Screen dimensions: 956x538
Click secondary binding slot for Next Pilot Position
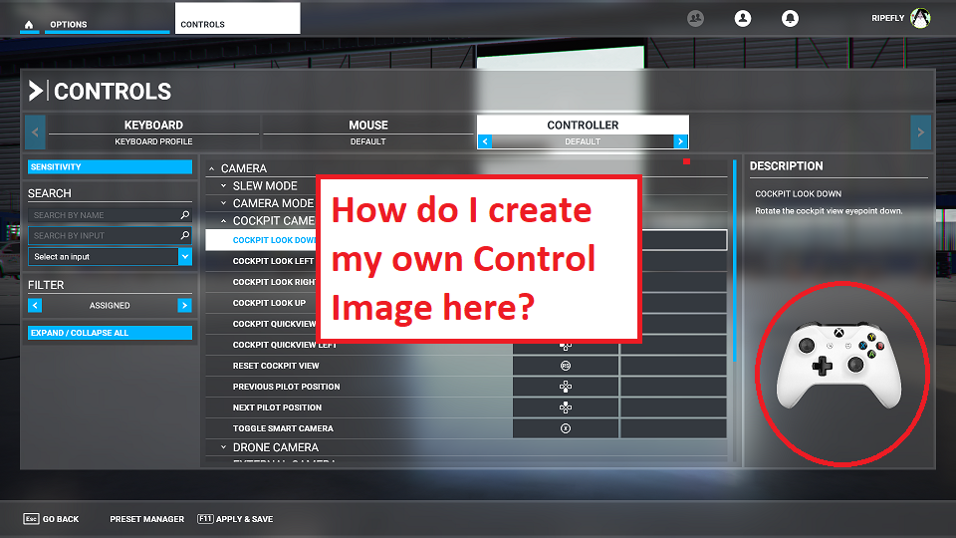coord(673,406)
